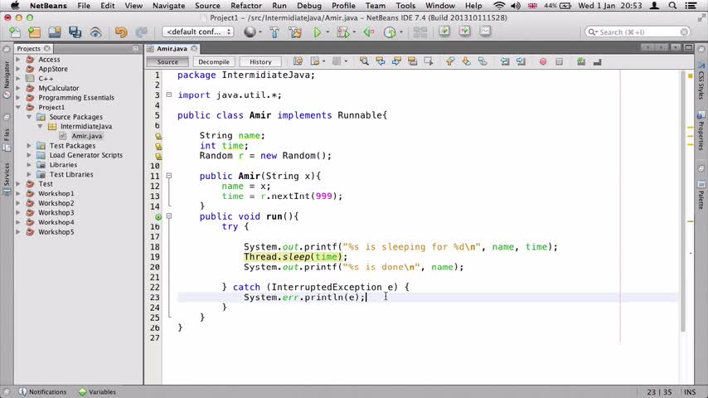This screenshot has height=398, width=708.
Task: Select the Amir.java editor tab
Action: click(172, 48)
